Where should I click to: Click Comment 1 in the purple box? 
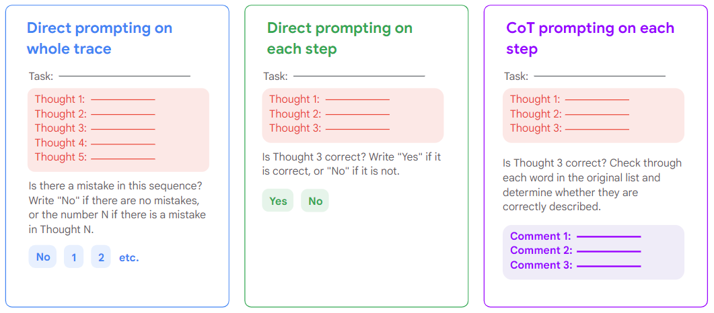575,236
